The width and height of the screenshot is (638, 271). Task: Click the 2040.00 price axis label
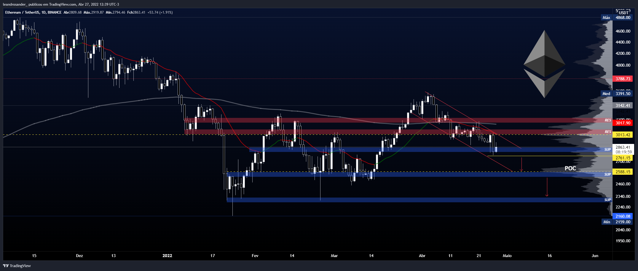(x=623, y=230)
